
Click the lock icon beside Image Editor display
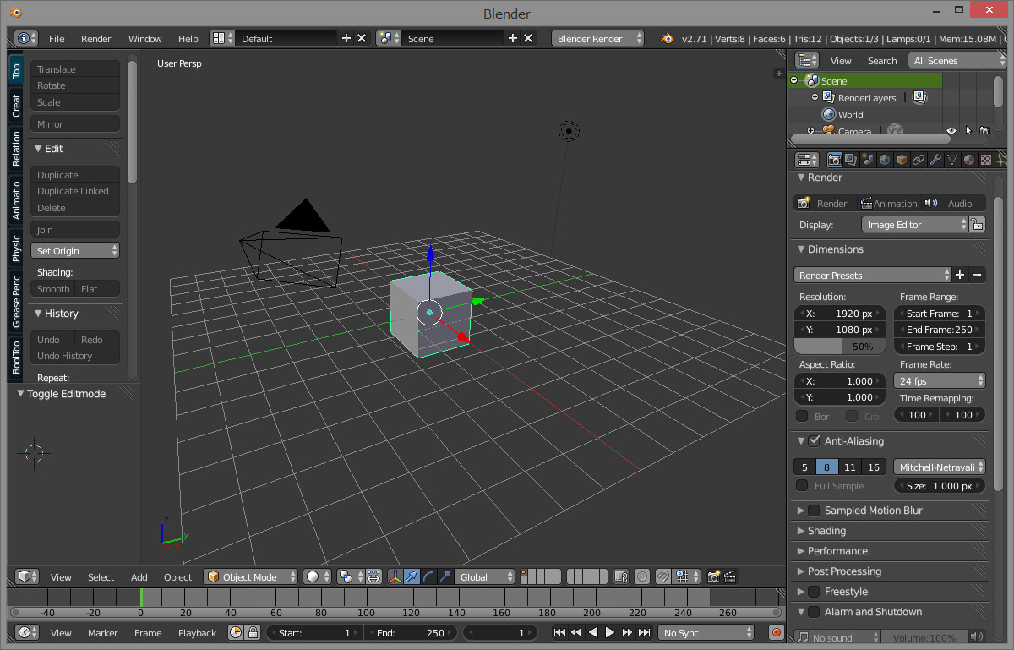point(977,225)
